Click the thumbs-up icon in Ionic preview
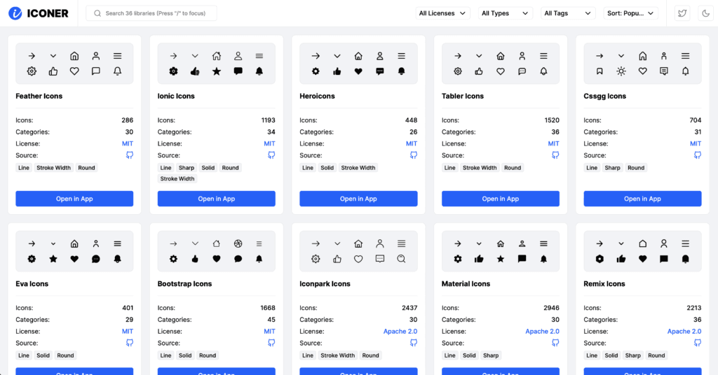 [x=195, y=71]
